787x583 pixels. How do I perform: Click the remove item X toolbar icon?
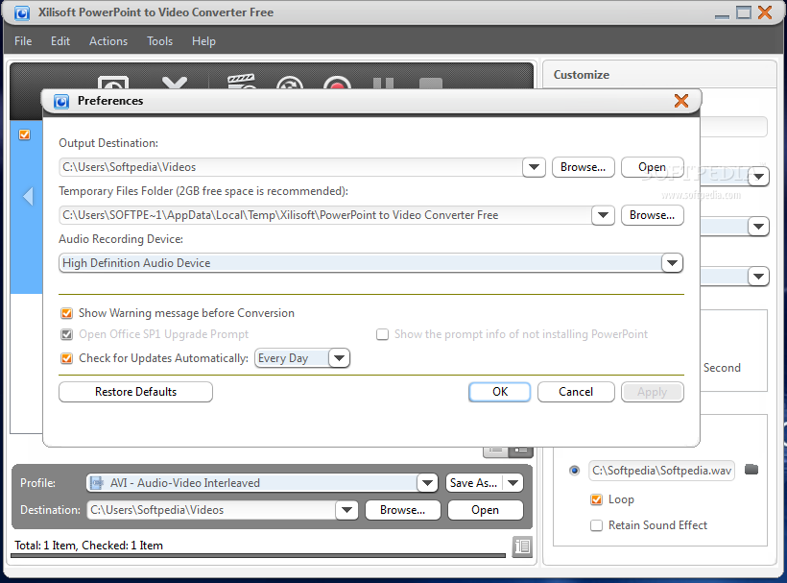(175, 83)
